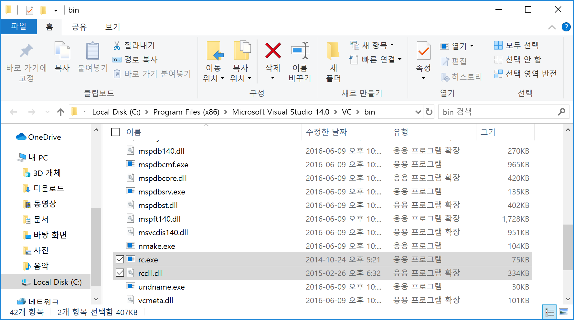574x320 pixels.
Task: Click the Edit (편집) ribbon command
Action: (454, 61)
